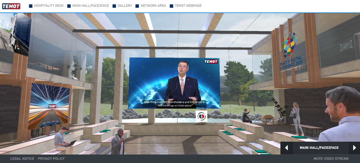
Task: Open the Gallery menu item
Action: coord(125,6)
